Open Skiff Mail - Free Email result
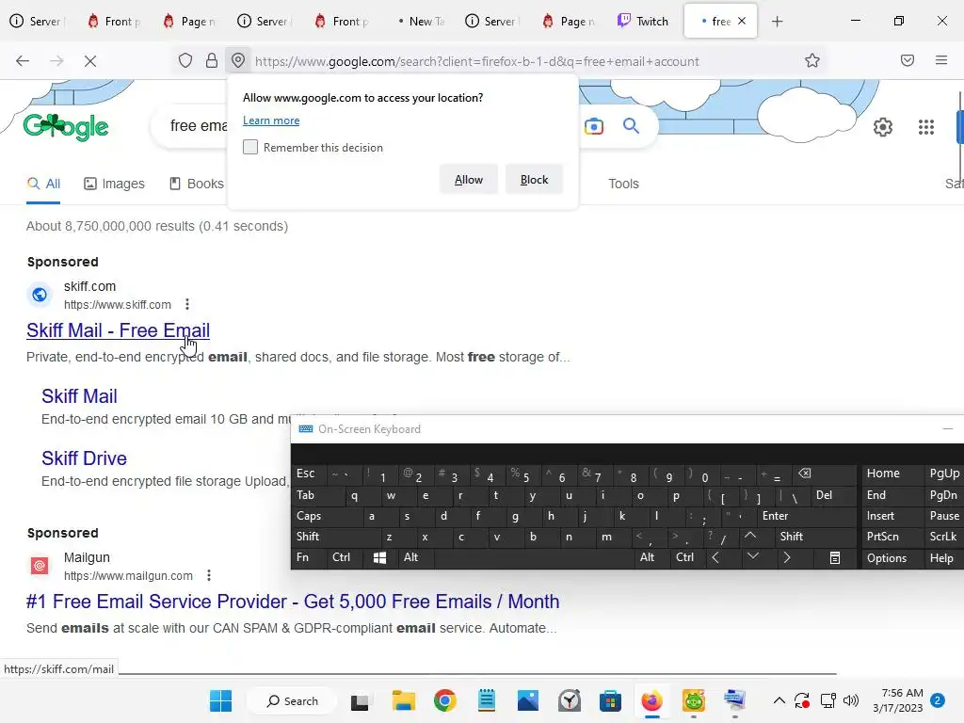 click(x=118, y=330)
